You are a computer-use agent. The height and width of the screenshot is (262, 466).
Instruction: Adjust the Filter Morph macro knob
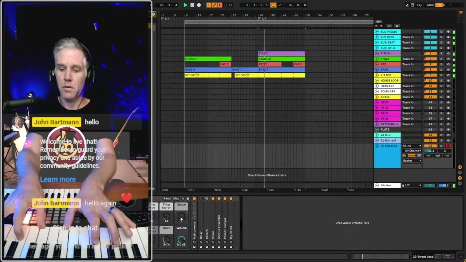point(166,217)
